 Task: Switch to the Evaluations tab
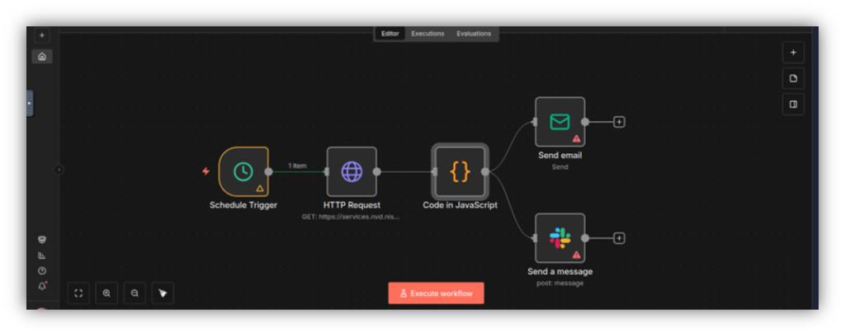[474, 34]
